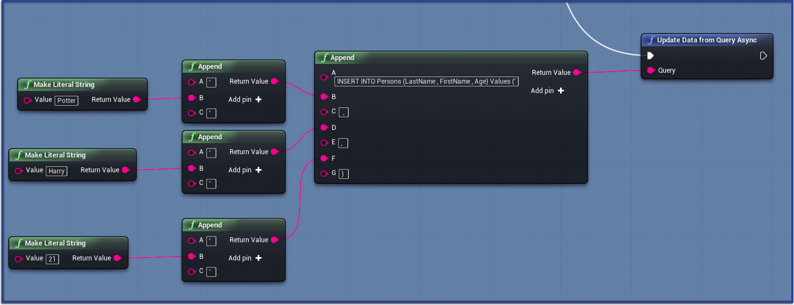Click the Harry value input field
The height and width of the screenshot is (305, 794).
tap(56, 171)
